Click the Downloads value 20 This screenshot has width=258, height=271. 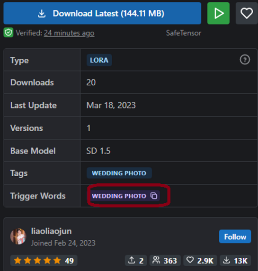coord(91,82)
